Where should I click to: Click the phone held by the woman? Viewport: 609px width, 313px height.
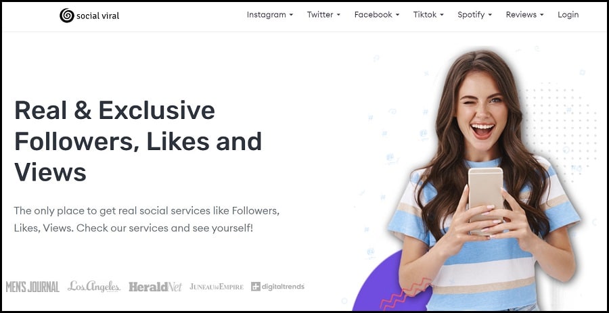[x=485, y=199]
